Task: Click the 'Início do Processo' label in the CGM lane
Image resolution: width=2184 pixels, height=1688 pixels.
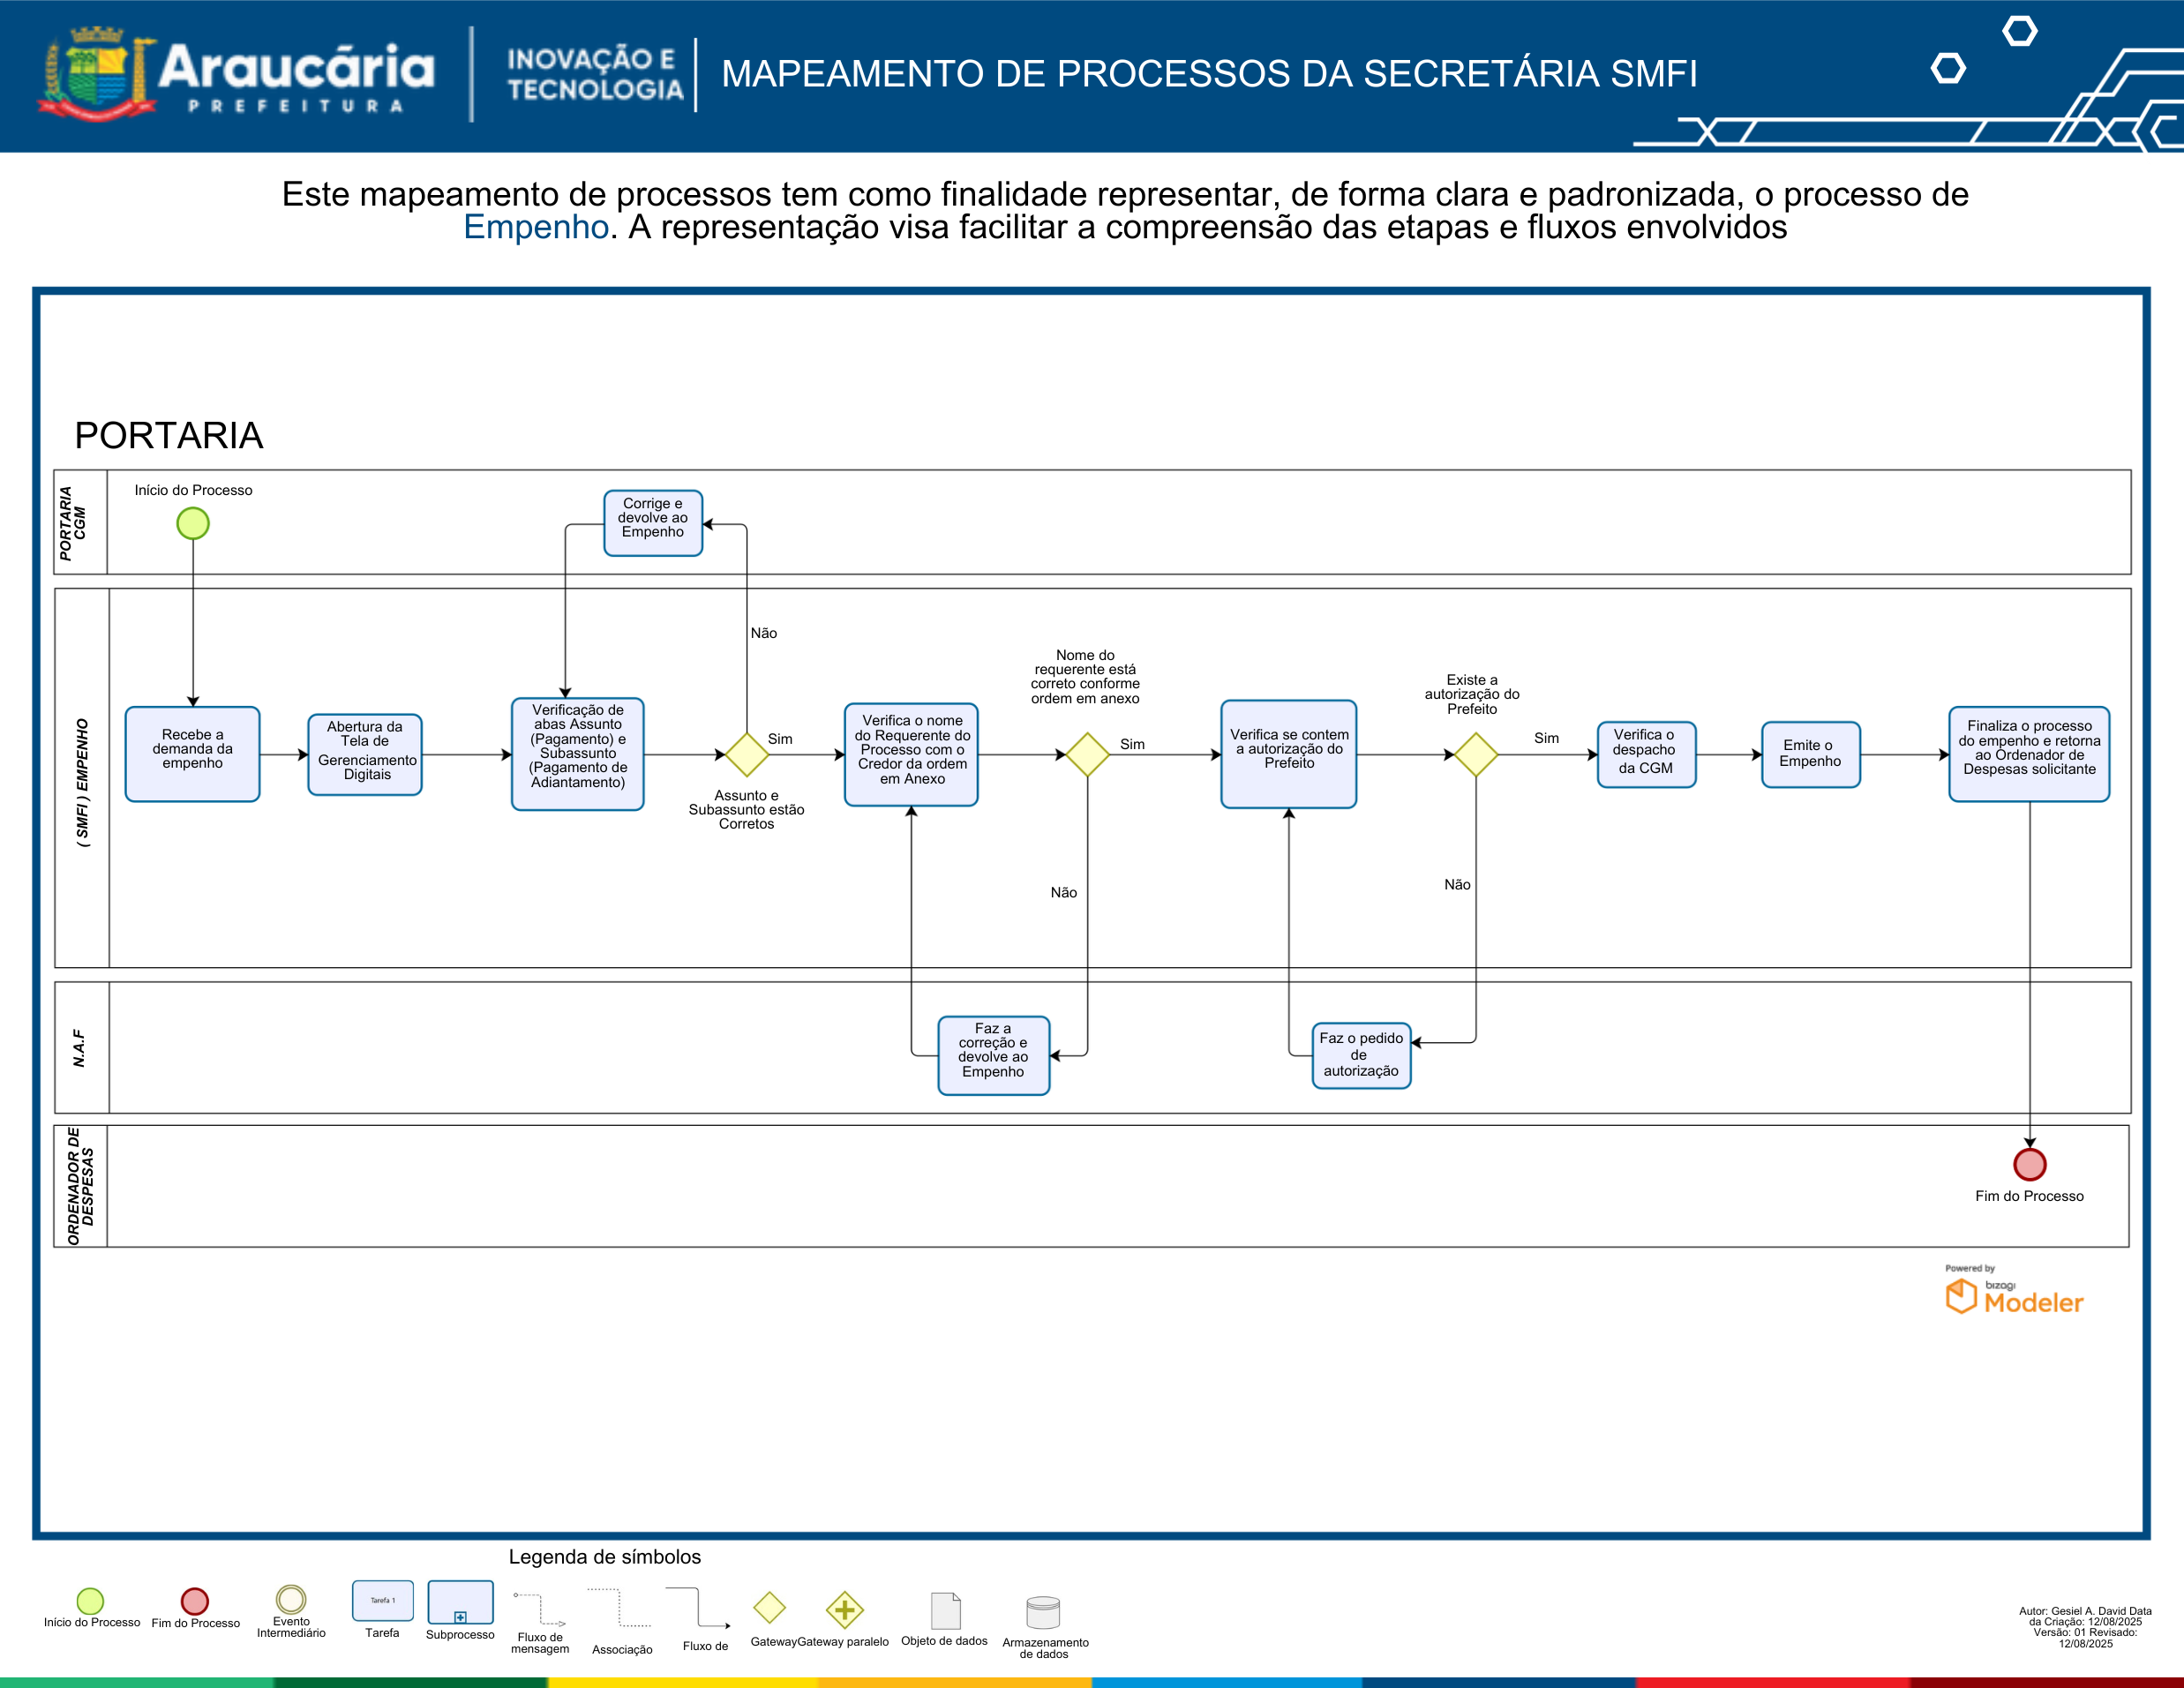Action: 193,490
